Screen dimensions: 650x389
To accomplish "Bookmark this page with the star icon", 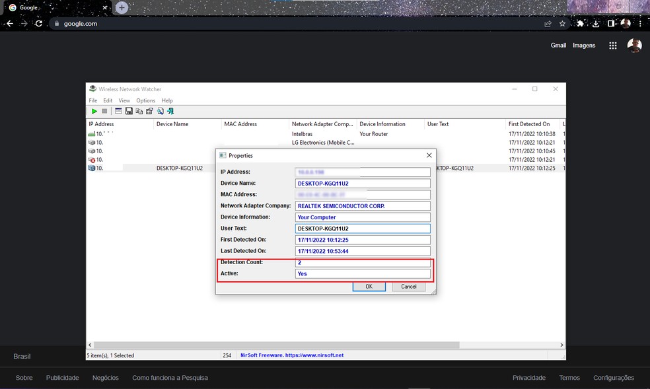I will pos(562,23).
